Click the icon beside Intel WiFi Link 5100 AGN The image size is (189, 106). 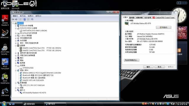(x=21, y=80)
